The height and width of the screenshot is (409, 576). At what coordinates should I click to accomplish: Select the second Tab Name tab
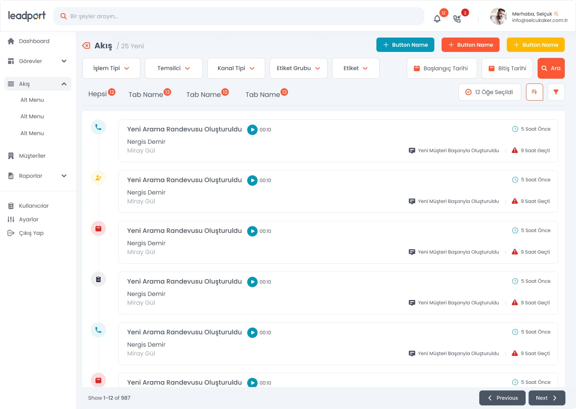pos(207,94)
